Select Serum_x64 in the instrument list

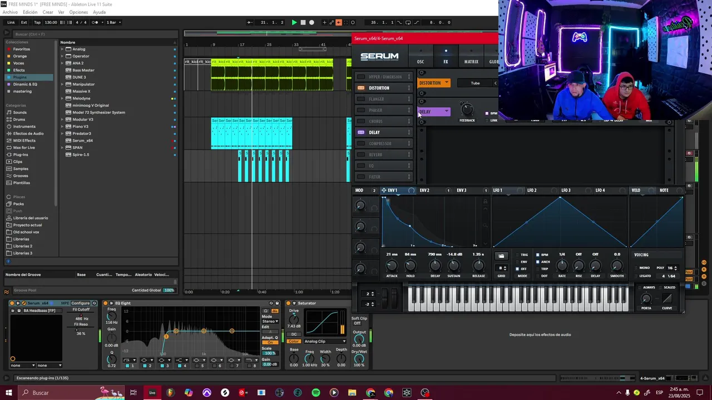[82, 141]
